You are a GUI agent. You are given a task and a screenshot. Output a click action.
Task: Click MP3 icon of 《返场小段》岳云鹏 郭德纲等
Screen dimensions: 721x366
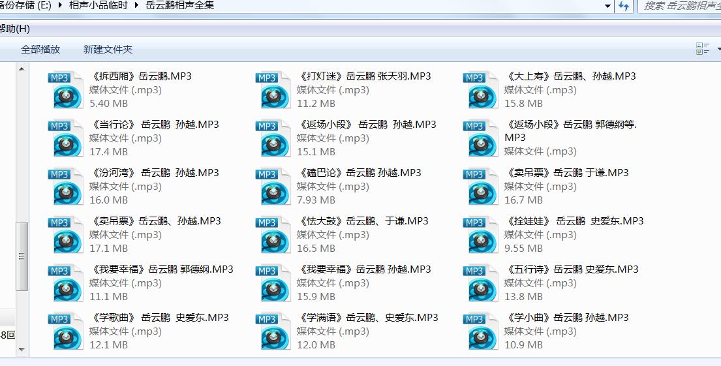tap(480, 138)
